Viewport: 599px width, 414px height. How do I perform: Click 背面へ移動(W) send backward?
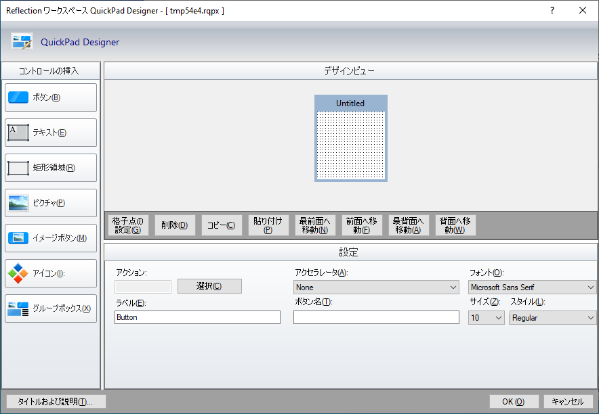[455, 225]
